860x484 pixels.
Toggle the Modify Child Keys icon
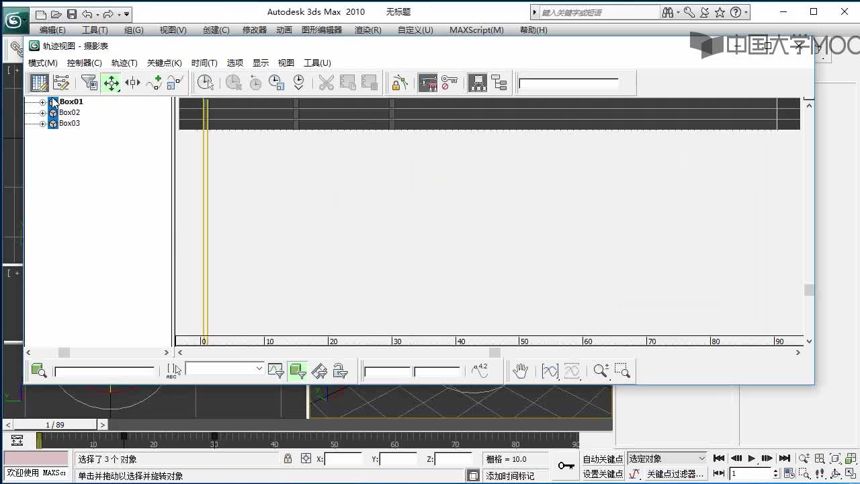click(499, 83)
